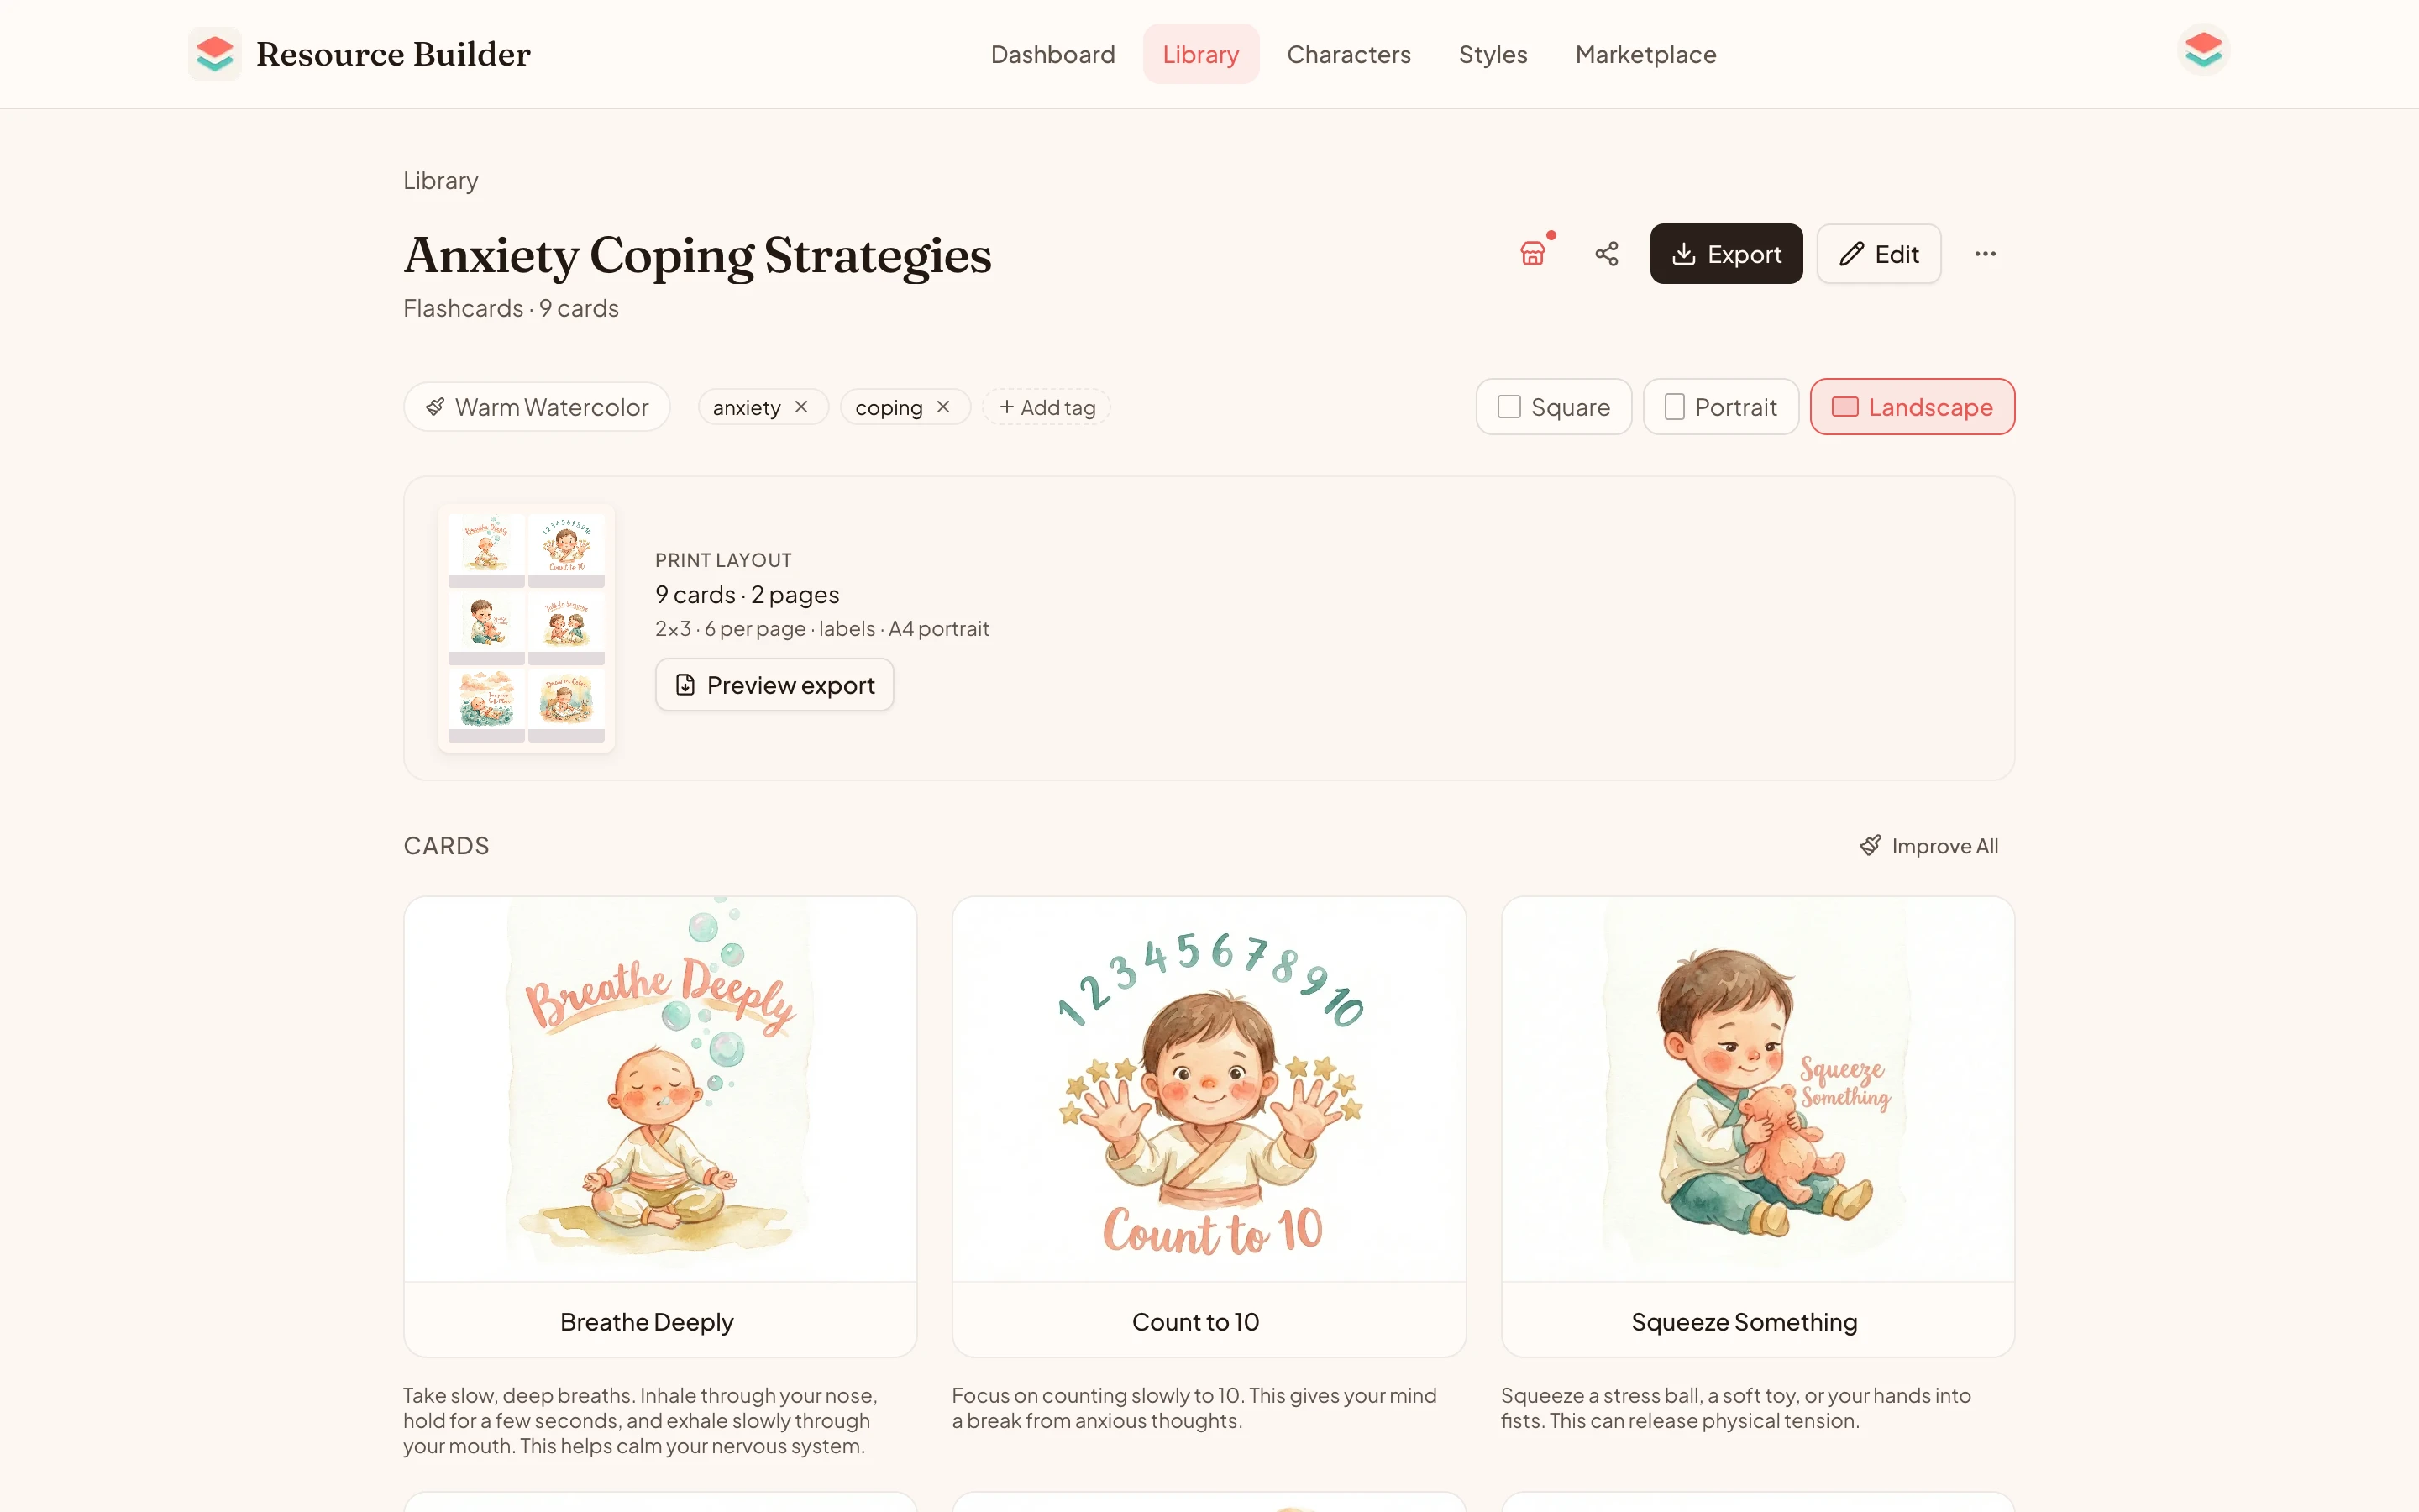This screenshot has height=1512, width=2419.
Task: Follow the Library breadcrumb link
Action: 440,181
